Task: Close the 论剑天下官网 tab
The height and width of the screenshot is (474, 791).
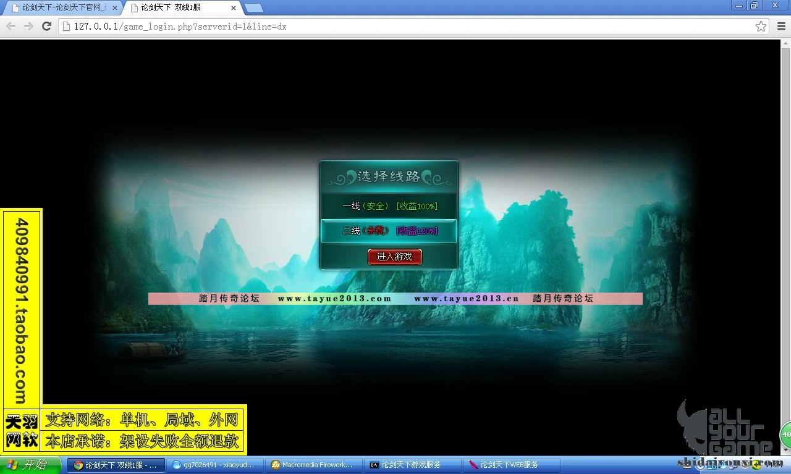Action: tap(114, 8)
